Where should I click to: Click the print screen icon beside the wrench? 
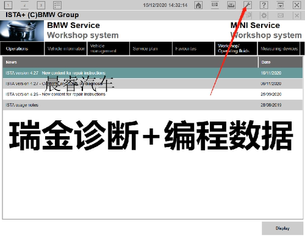[x=231, y=5]
